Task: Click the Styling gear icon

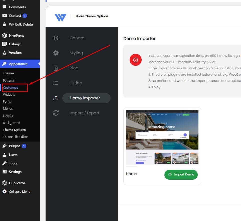Action: (x=56, y=53)
